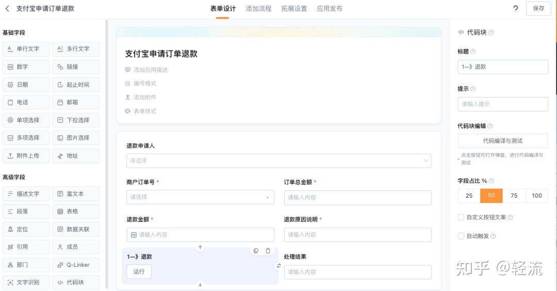Click 编号格式 link
557x291 pixels.
(x=144, y=84)
